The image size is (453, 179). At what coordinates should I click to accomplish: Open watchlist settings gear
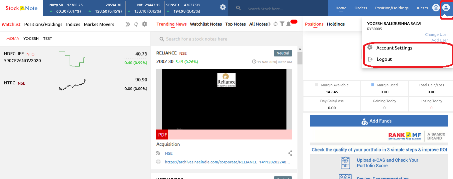click(145, 24)
